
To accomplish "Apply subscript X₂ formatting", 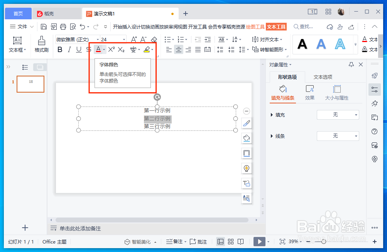I will coord(121,49).
